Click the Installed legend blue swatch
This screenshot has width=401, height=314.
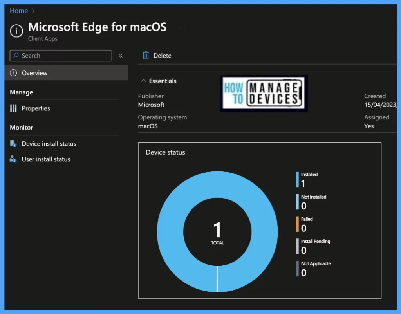click(298, 179)
